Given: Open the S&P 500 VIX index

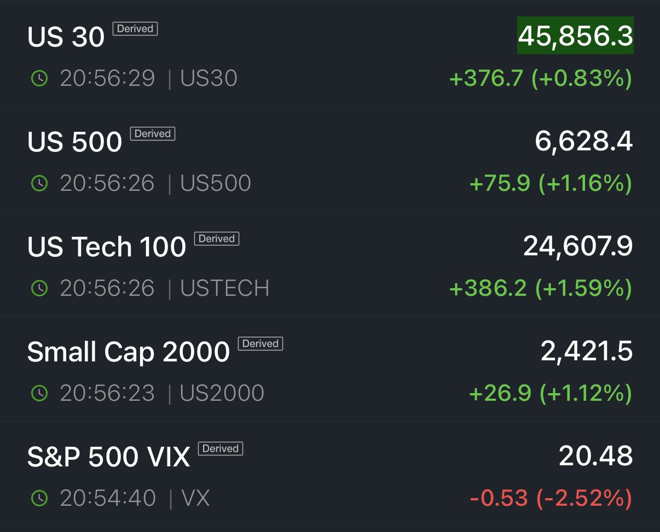Looking at the screenshot, I should [108, 457].
